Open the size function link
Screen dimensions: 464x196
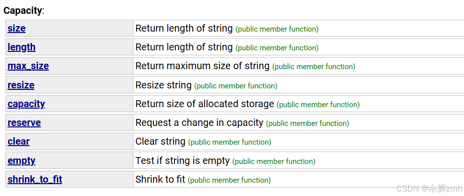pos(17,28)
